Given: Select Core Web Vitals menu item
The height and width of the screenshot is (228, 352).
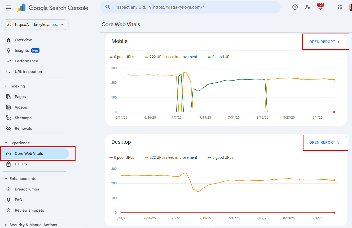Looking at the screenshot, I should click(x=29, y=153).
